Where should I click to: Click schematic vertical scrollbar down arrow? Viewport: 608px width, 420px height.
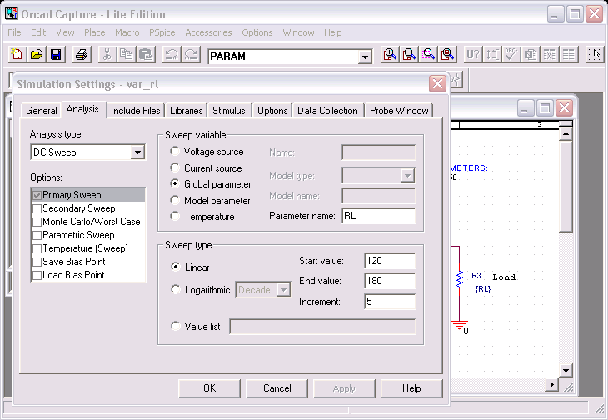(x=566, y=370)
